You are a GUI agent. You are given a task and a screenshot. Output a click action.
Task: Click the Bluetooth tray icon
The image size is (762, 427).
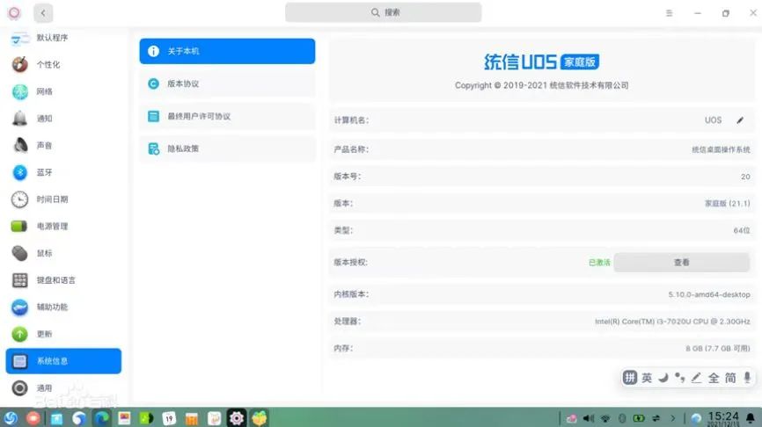click(x=622, y=418)
